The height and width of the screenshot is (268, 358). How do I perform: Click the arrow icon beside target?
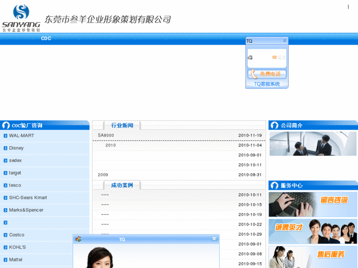point(5,173)
